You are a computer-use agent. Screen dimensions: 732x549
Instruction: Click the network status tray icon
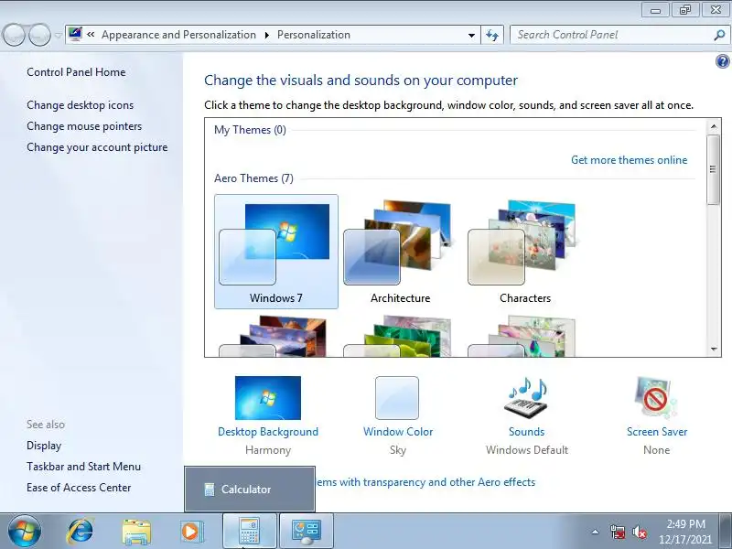click(617, 532)
